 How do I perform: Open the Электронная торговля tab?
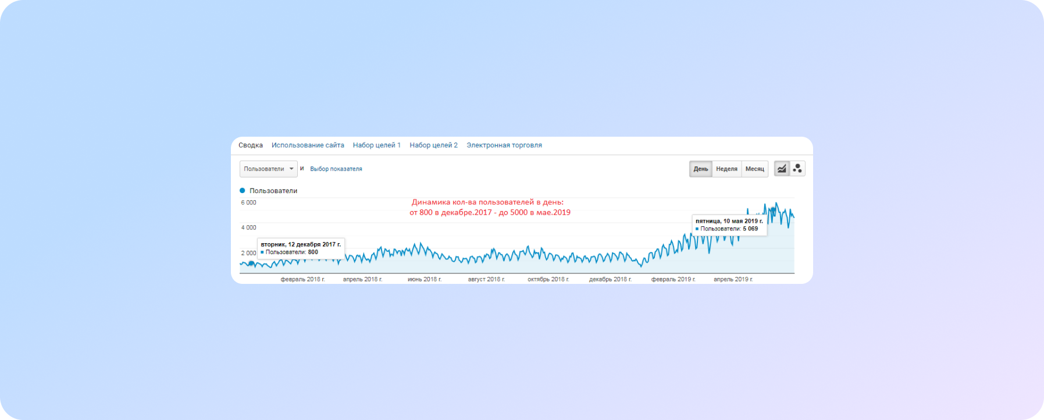pos(504,145)
